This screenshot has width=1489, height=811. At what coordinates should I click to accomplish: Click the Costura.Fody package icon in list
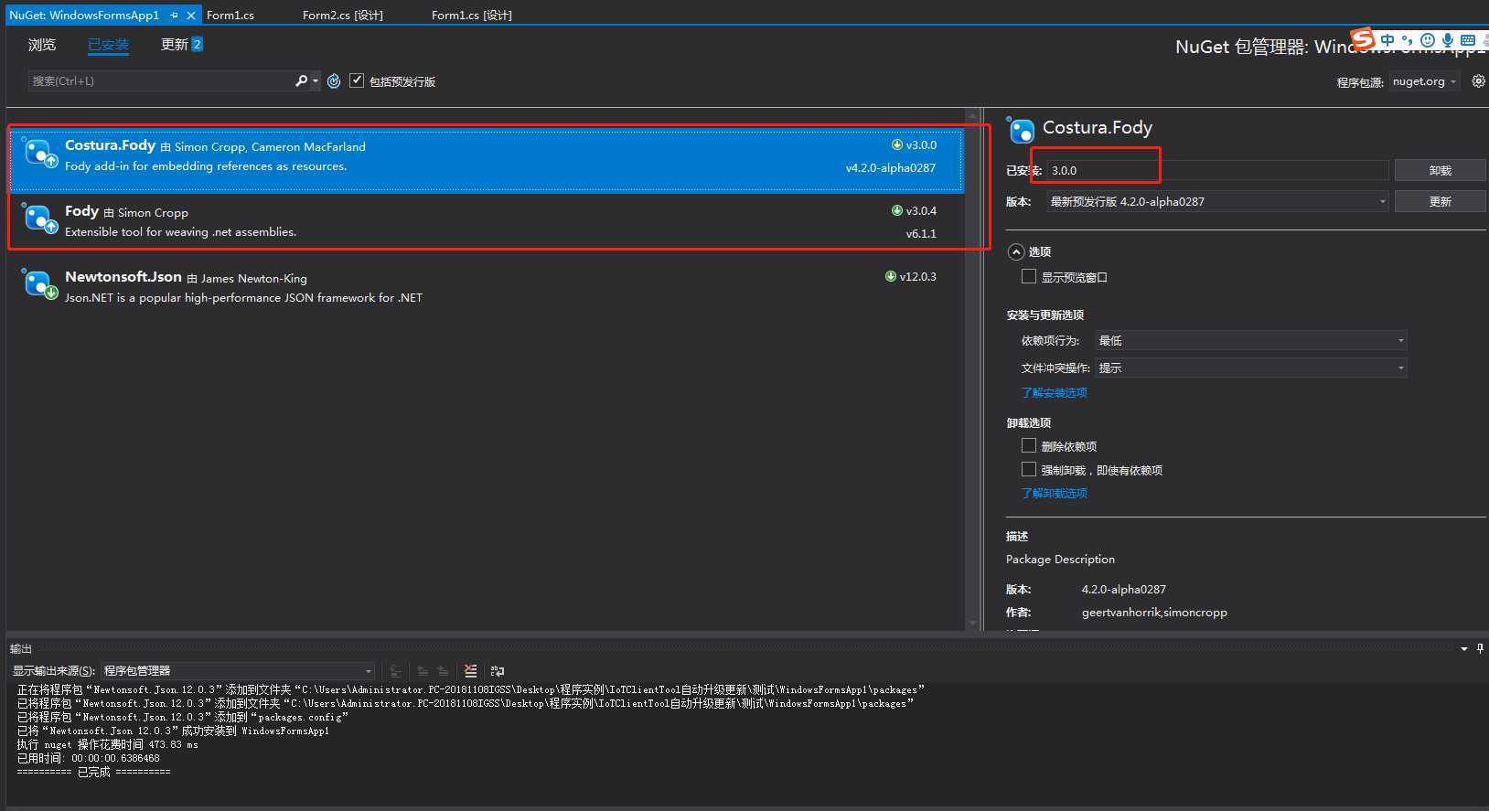pyautogui.click(x=39, y=154)
